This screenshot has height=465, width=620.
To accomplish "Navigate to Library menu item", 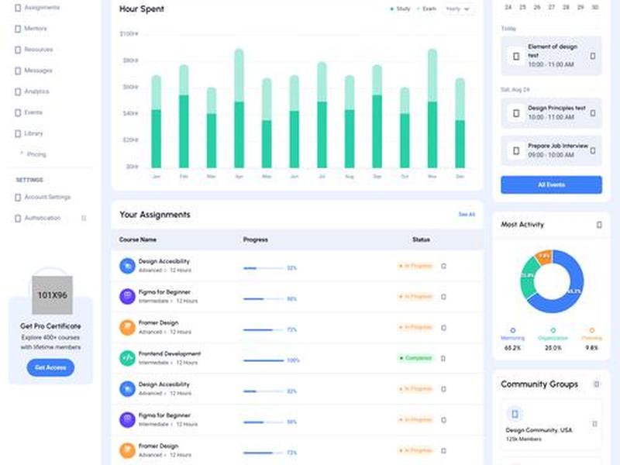I will [33, 133].
